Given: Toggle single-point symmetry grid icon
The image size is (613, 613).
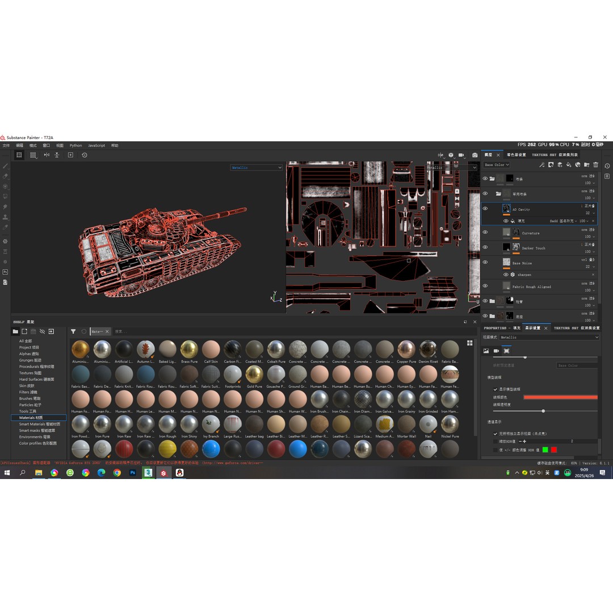Looking at the screenshot, I should [19, 155].
